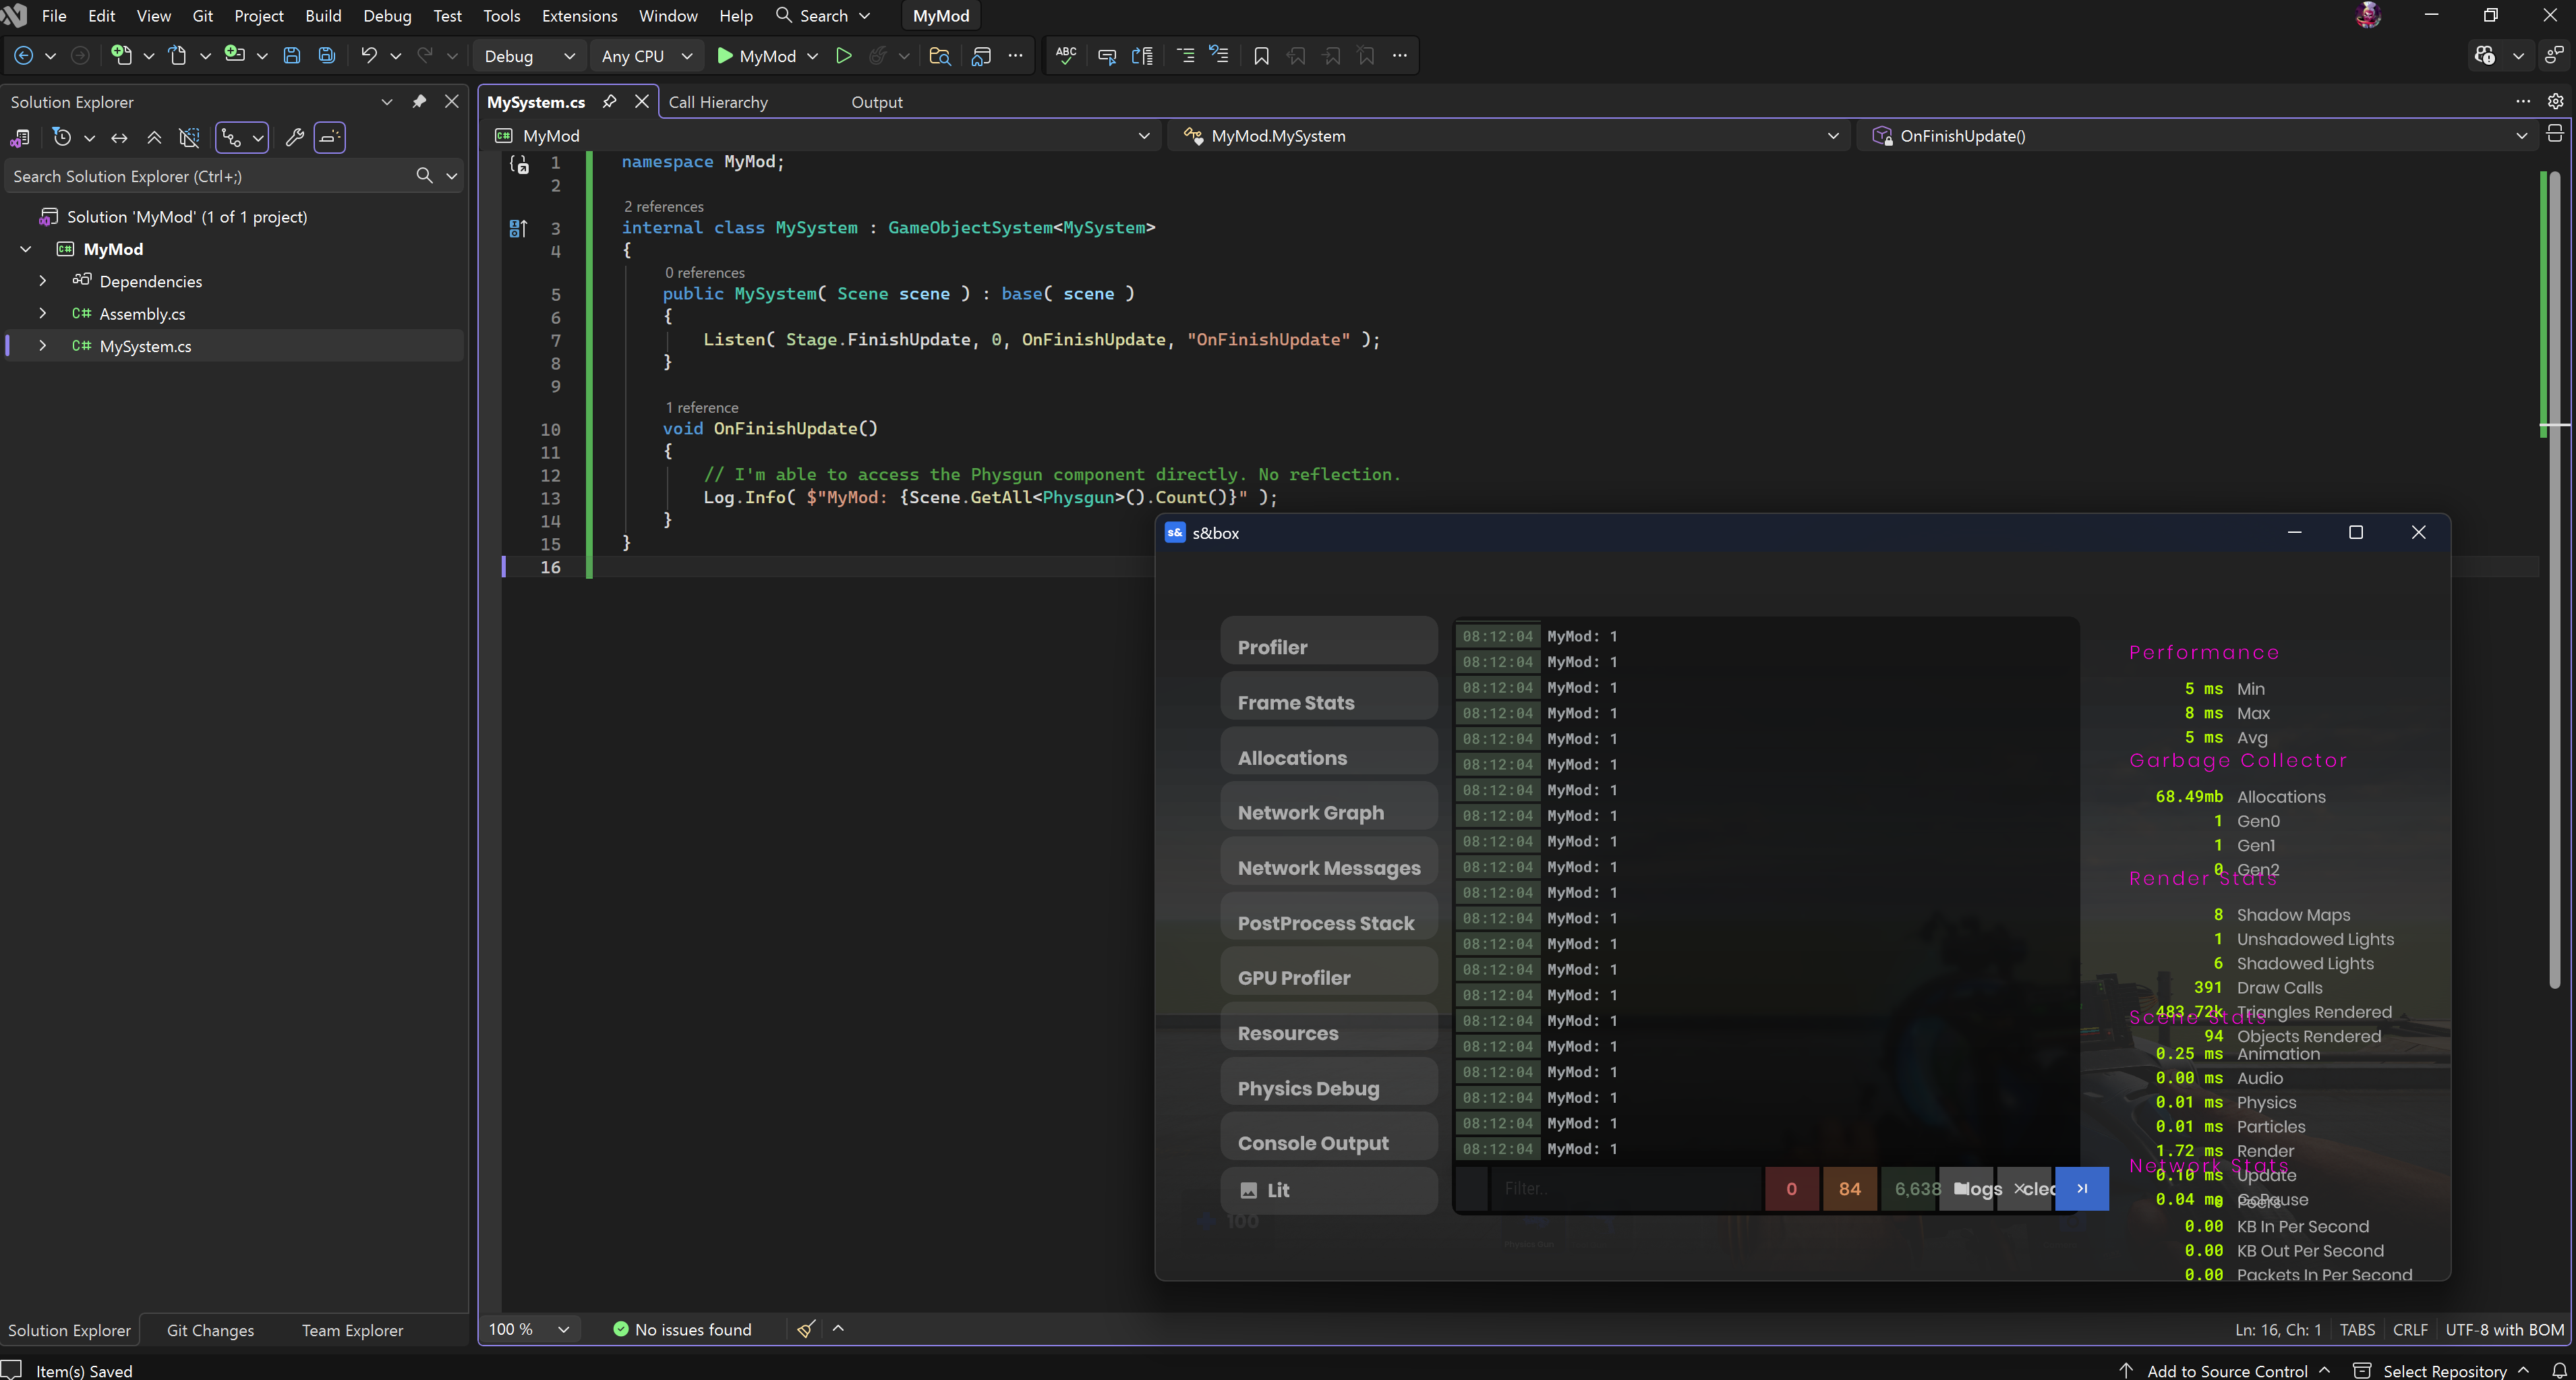This screenshot has height=1380, width=2576.
Task: Collapse the MyMod project node
Action: [x=26, y=249]
